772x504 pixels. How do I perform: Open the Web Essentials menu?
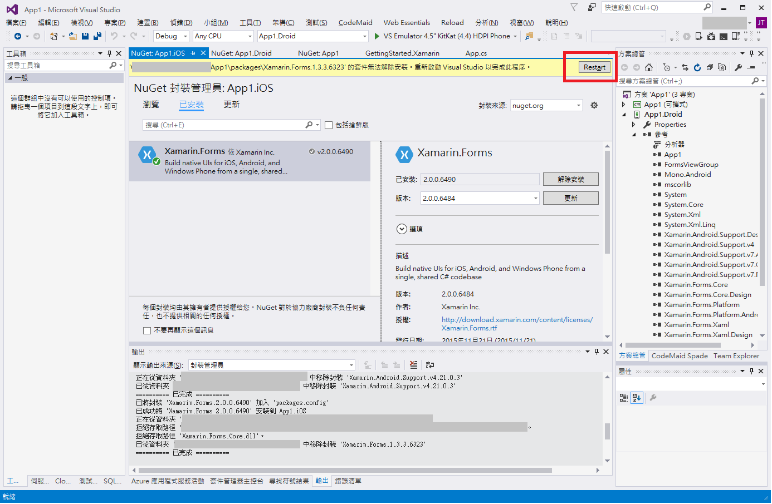pyautogui.click(x=407, y=23)
